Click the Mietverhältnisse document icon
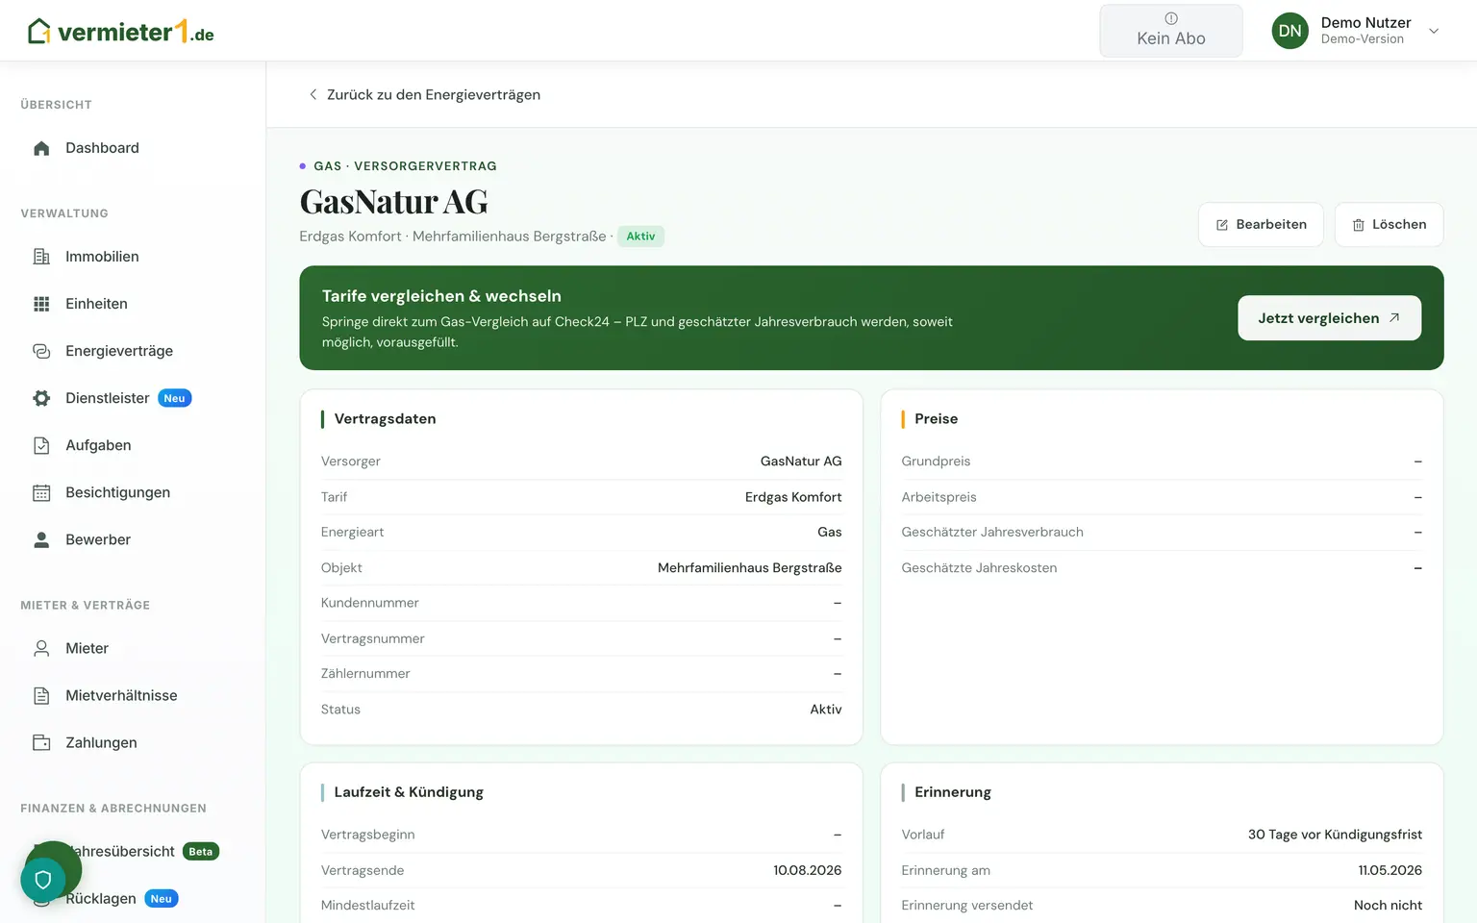This screenshot has height=923, width=1477. click(41, 695)
